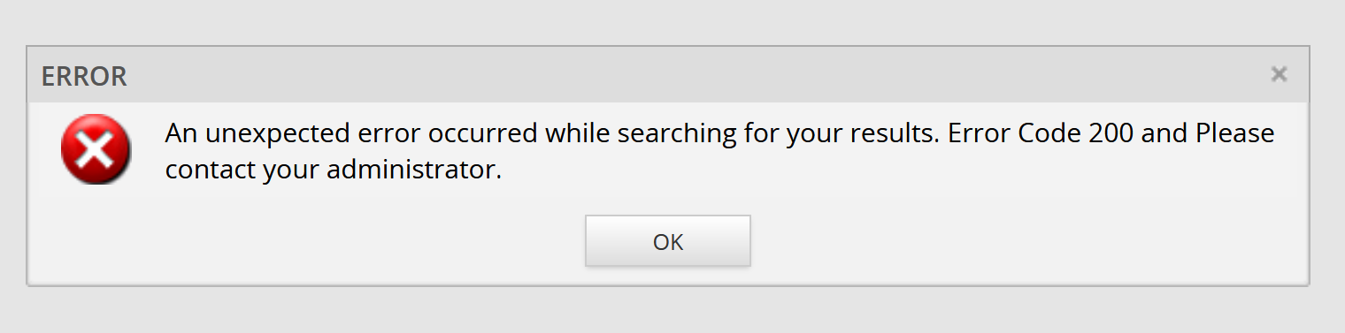1345x333 pixels.
Task: Dismiss the error by choosing OK
Action: coord(667,241)
